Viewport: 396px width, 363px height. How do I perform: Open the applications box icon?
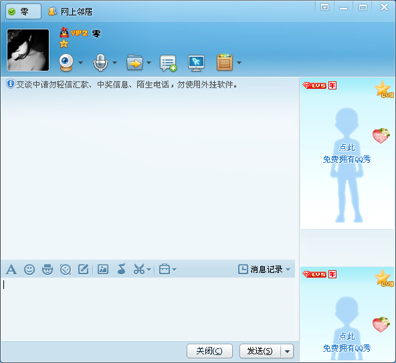point(225,62)
